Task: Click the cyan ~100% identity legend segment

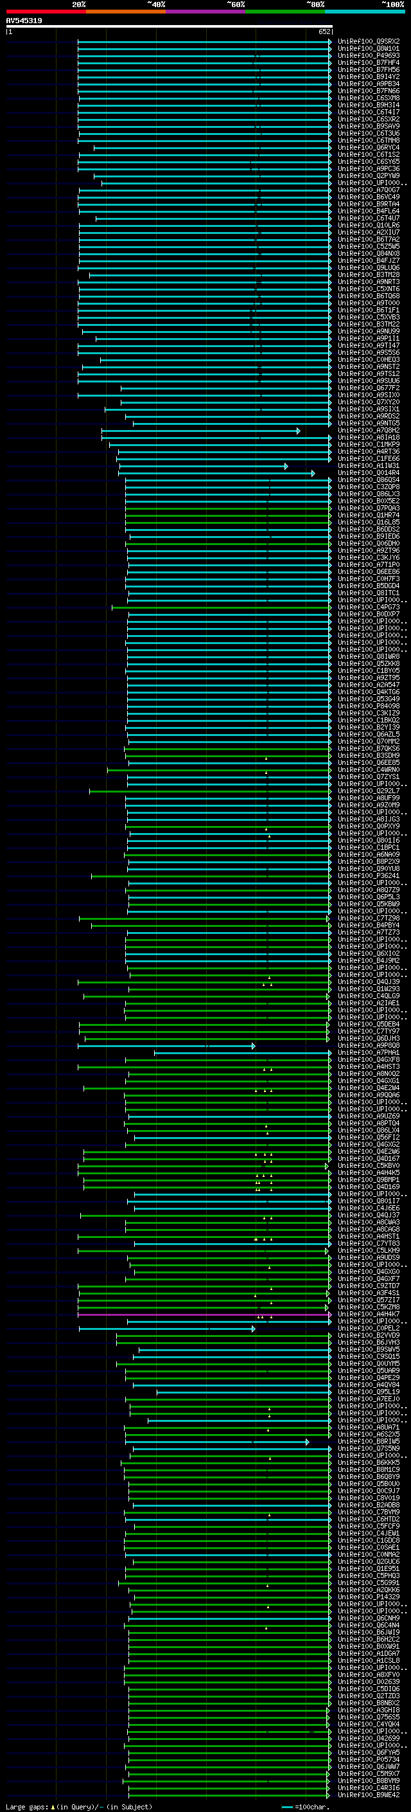Action: (x=365, y=12)
